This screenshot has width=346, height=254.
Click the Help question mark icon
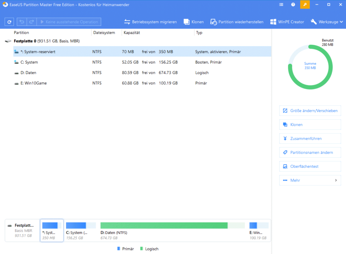click(293, 4)
